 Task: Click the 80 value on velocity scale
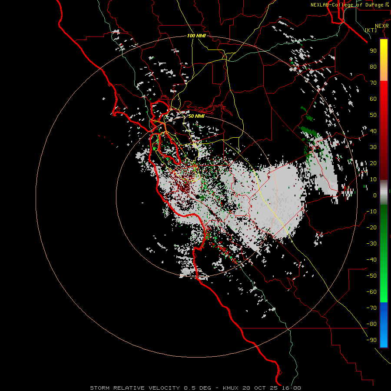[373, 67]
